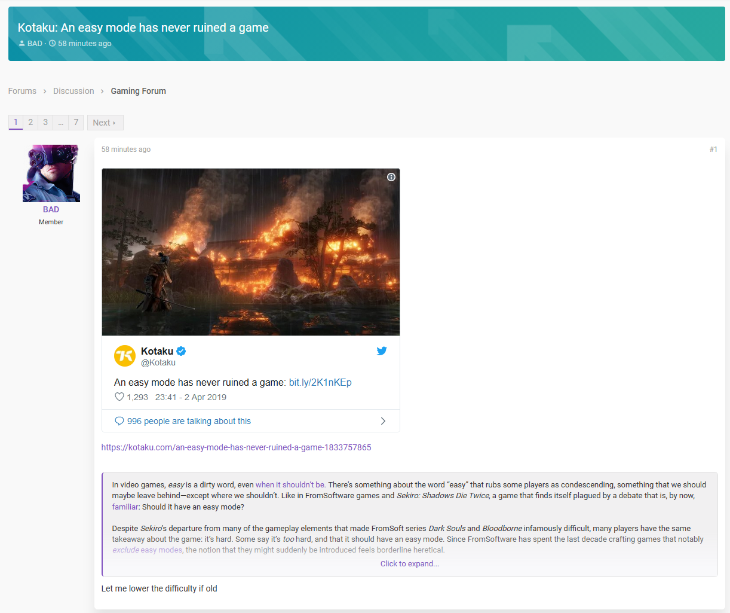Open tweet replies via the chevron arrow
Viewport: 730px width, 613px height.
click(383, 421)
